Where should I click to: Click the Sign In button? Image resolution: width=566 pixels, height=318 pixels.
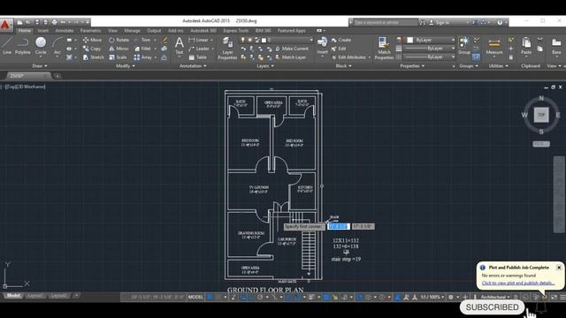click(440, 22)
